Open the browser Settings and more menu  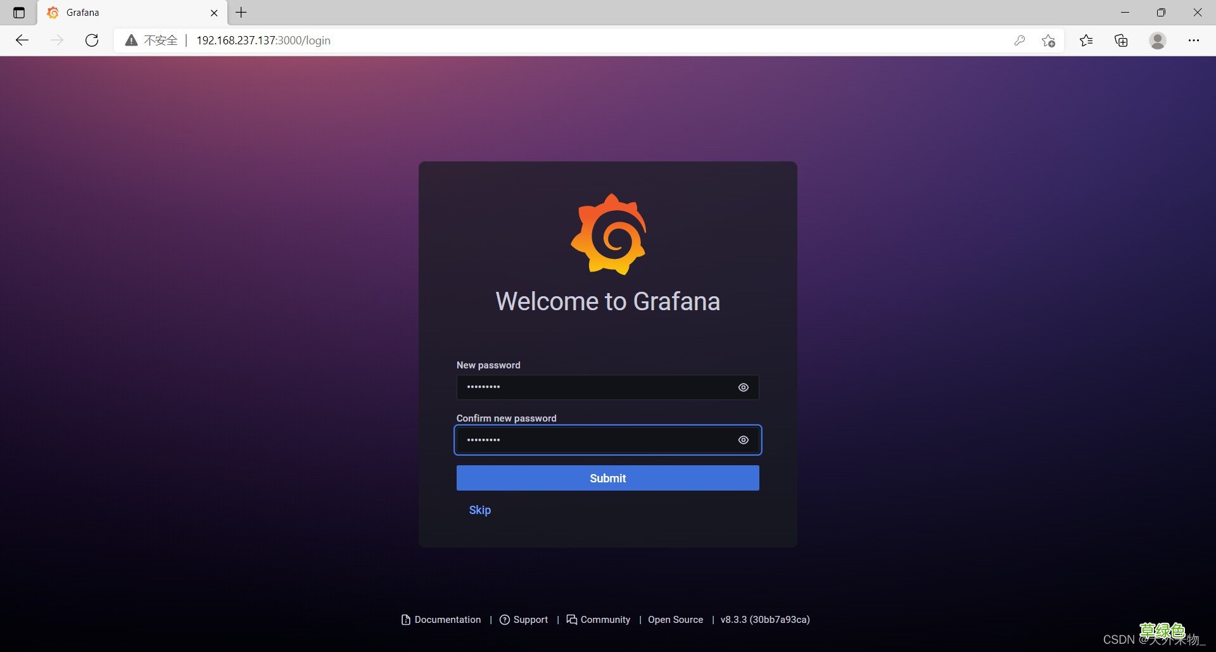[1194, 41]
